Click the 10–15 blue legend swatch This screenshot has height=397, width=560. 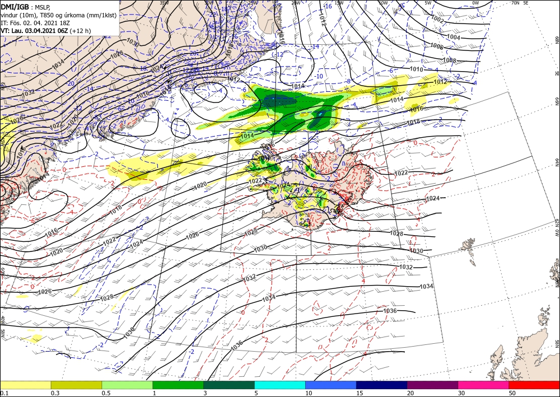click(331, 385)
